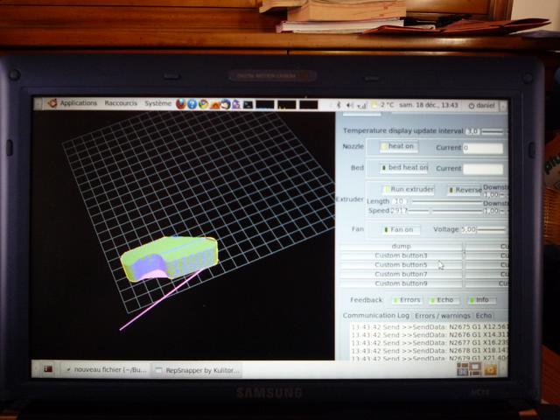
Task: Click the orange trash icon in bottom panel
Action: 489,370
